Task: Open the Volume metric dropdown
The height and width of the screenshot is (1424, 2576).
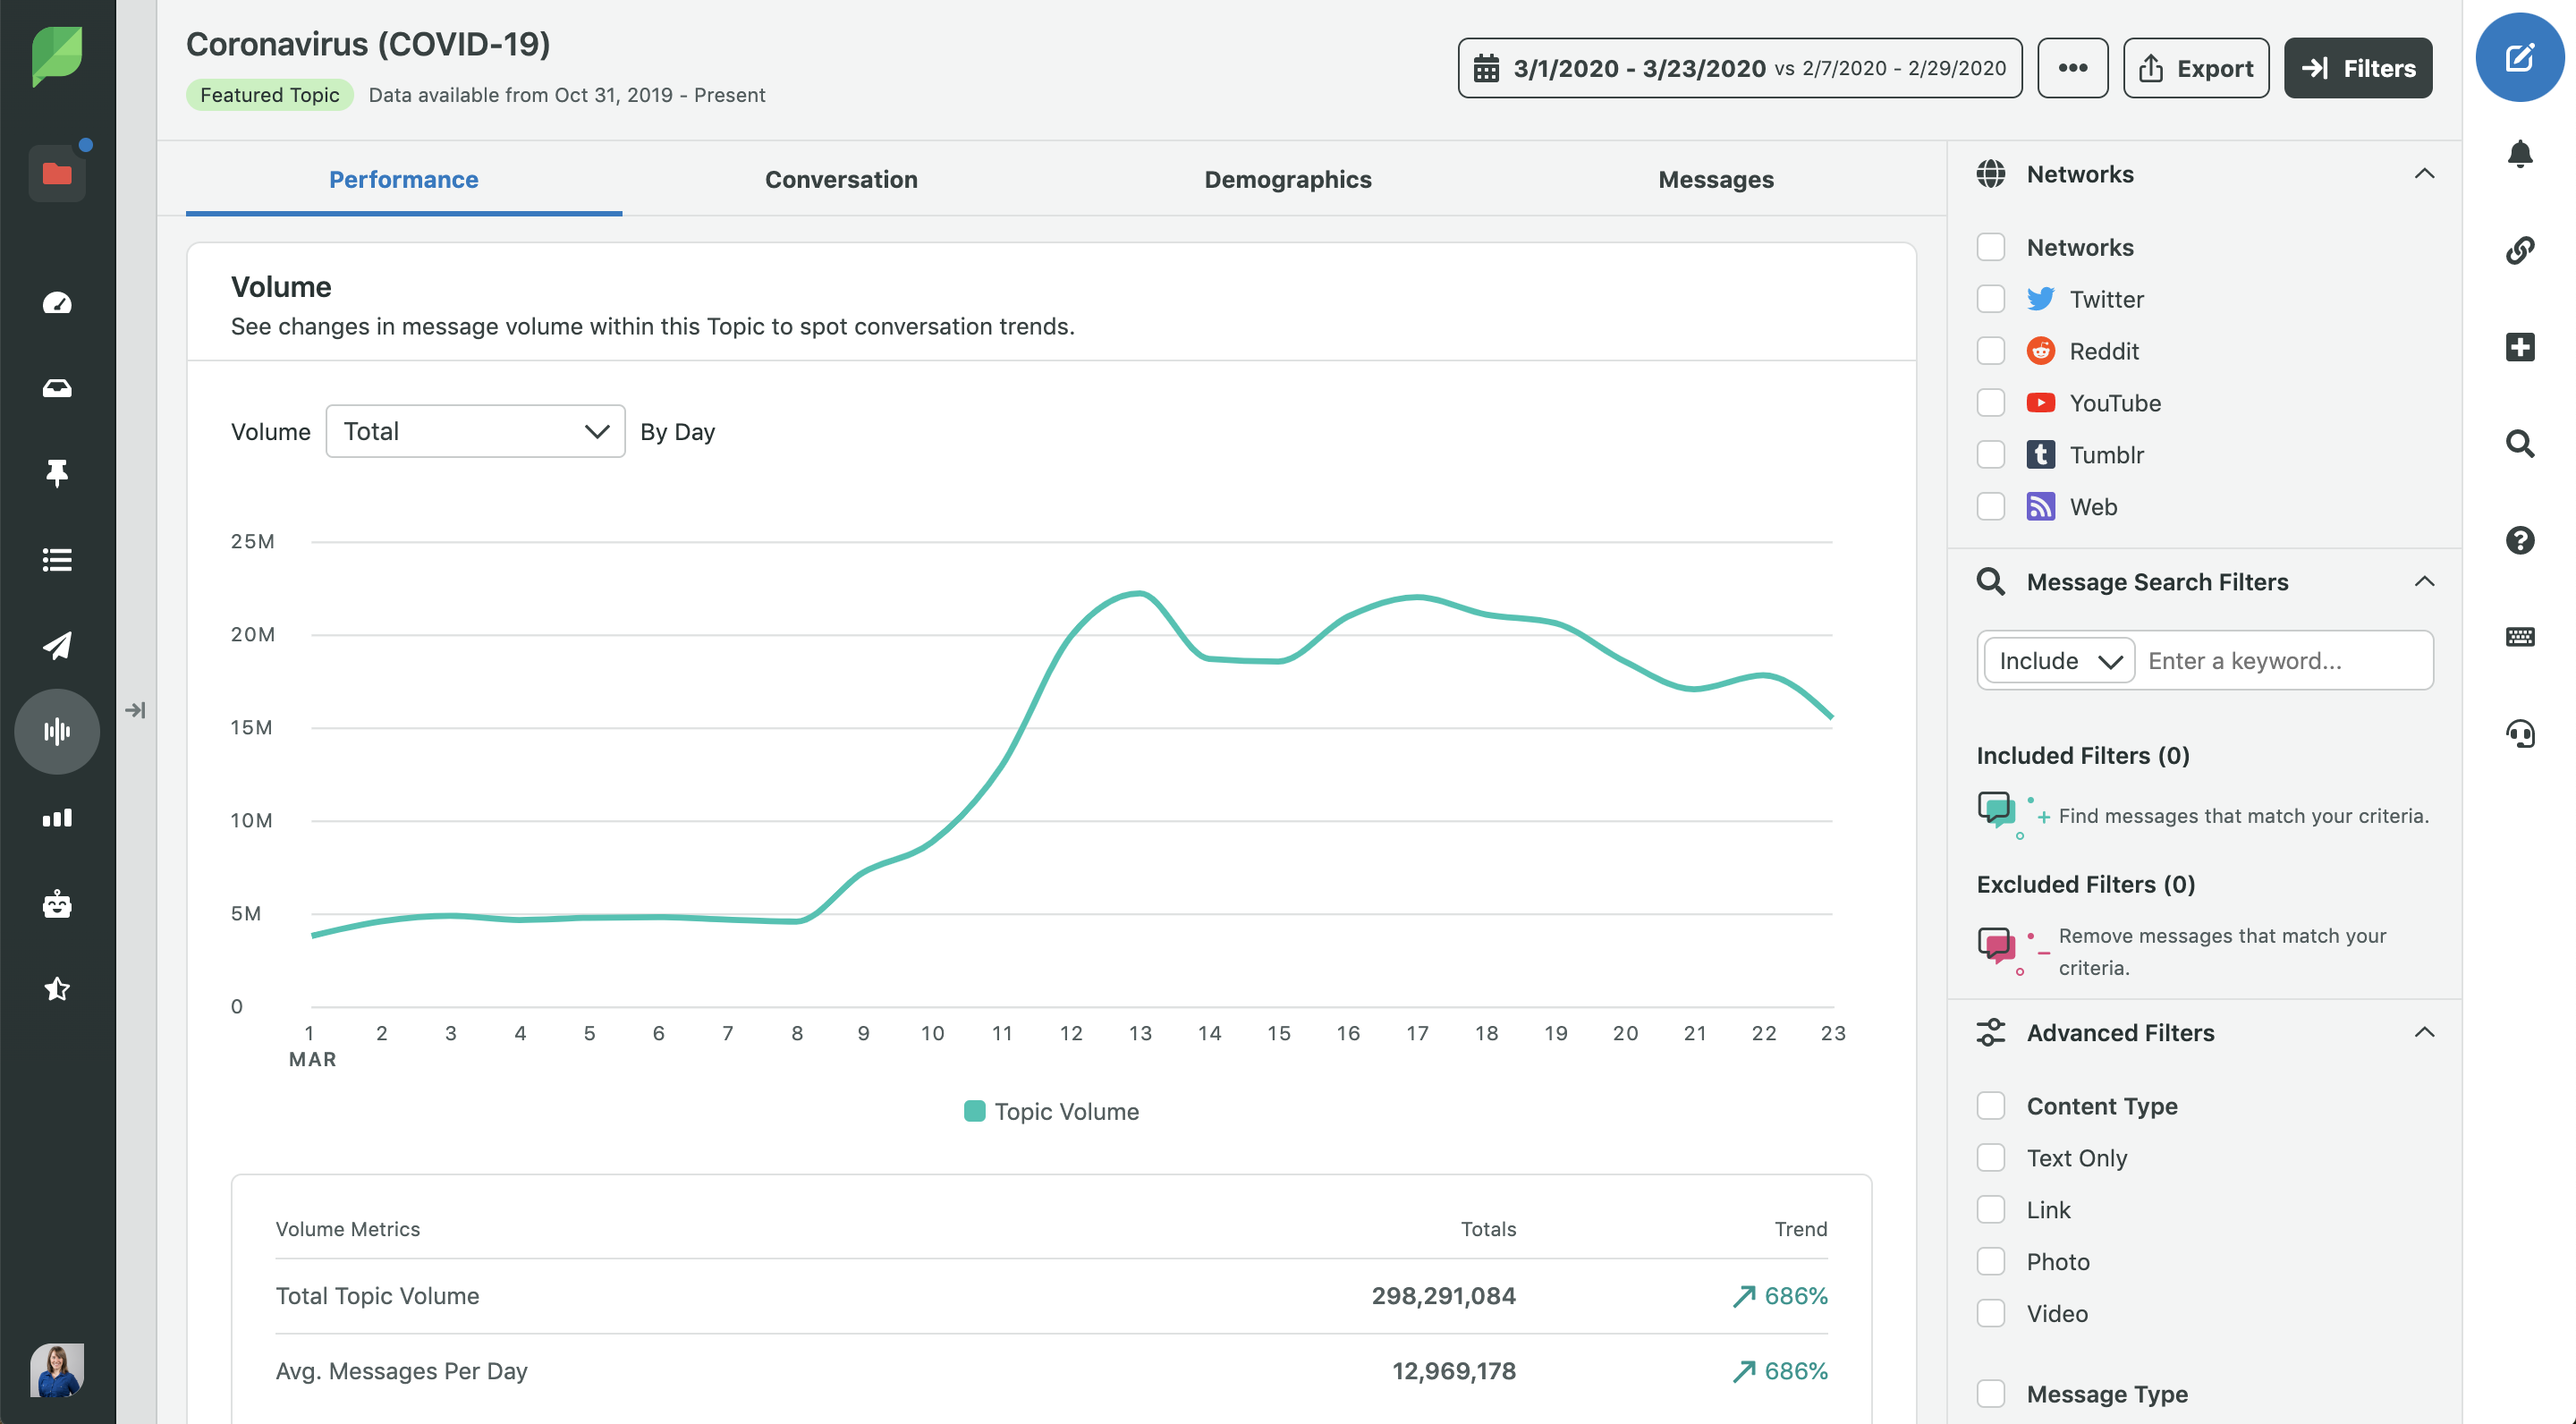Action: pyautogui.click(x=471, y=429)
